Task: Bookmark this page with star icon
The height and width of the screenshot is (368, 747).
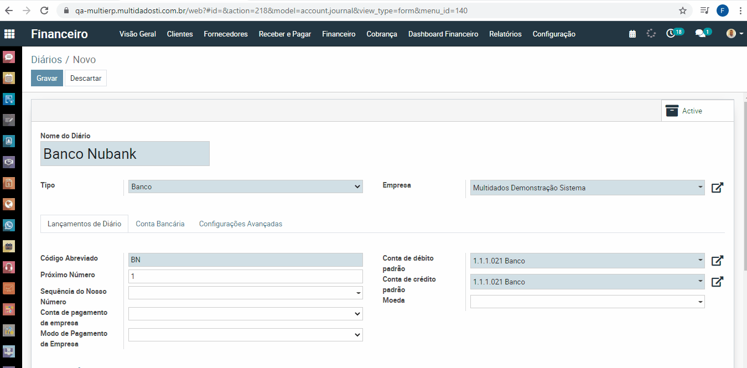Action: click(x=683, y=11)
